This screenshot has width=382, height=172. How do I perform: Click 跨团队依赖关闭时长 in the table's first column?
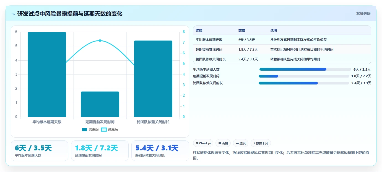[x=211, y=59]
